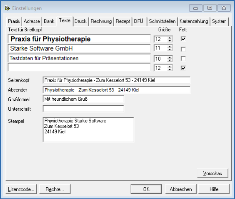Decrease size of Starke Software GmbH line
This screenshot has height=199, width=235.
170,49
